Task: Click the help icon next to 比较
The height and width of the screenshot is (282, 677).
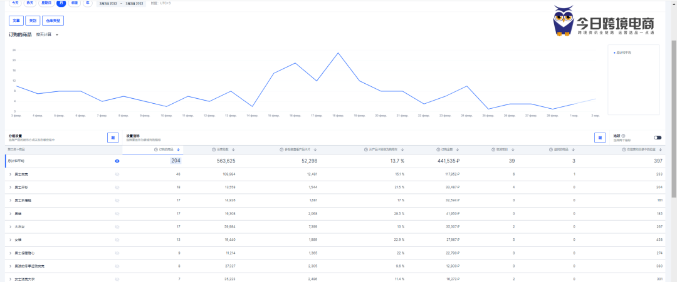Action: (x=623, y=135)
